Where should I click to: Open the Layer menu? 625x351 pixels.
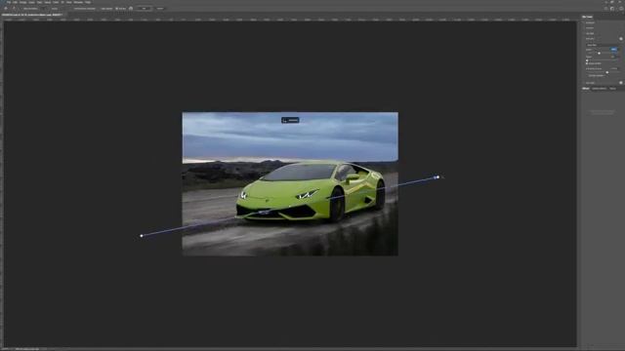31,2
